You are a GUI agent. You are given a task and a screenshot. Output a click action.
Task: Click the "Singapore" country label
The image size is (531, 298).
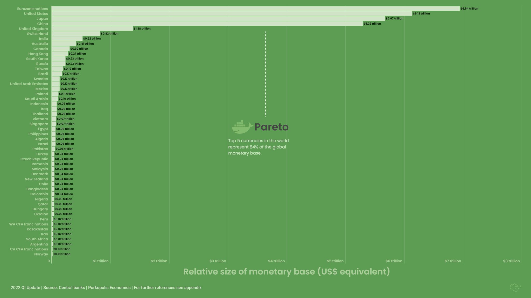coord(39,124)
